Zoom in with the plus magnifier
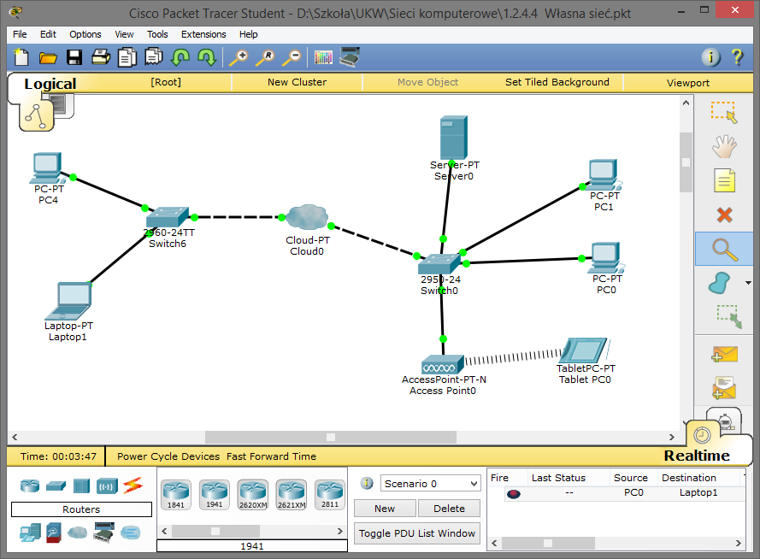 (239, 57)
